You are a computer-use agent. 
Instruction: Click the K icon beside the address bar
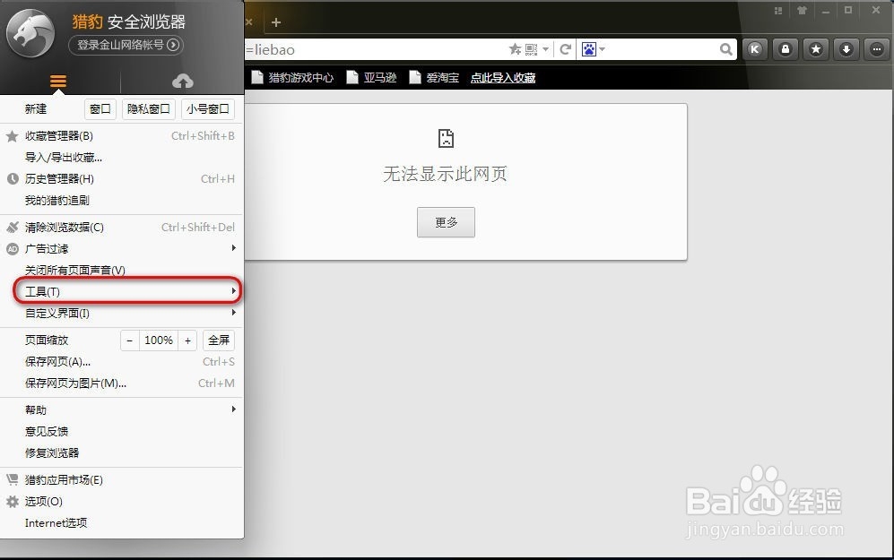tap(755, 49)
